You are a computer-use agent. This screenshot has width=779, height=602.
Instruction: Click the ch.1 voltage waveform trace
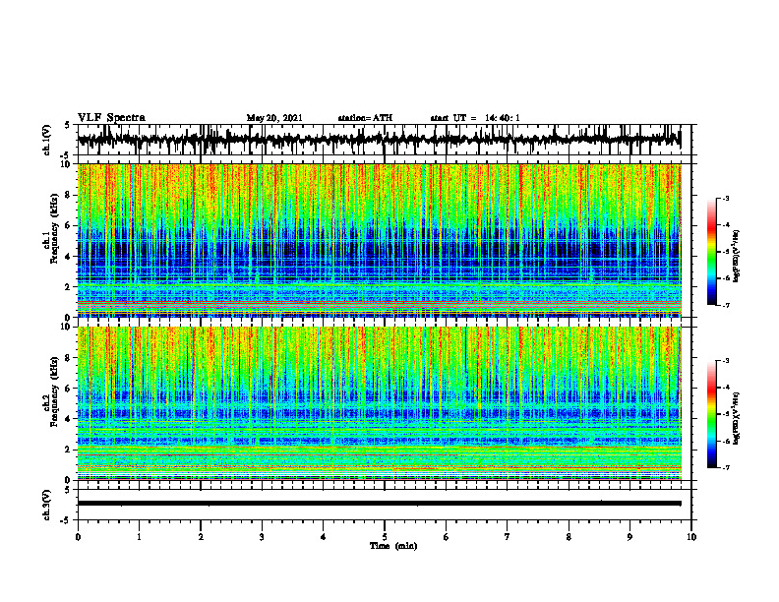click(379, 140)
